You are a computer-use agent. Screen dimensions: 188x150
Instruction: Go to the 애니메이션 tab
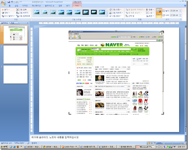click(x=36, y=6)
